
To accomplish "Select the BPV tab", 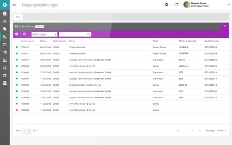I will pos(18,17).
